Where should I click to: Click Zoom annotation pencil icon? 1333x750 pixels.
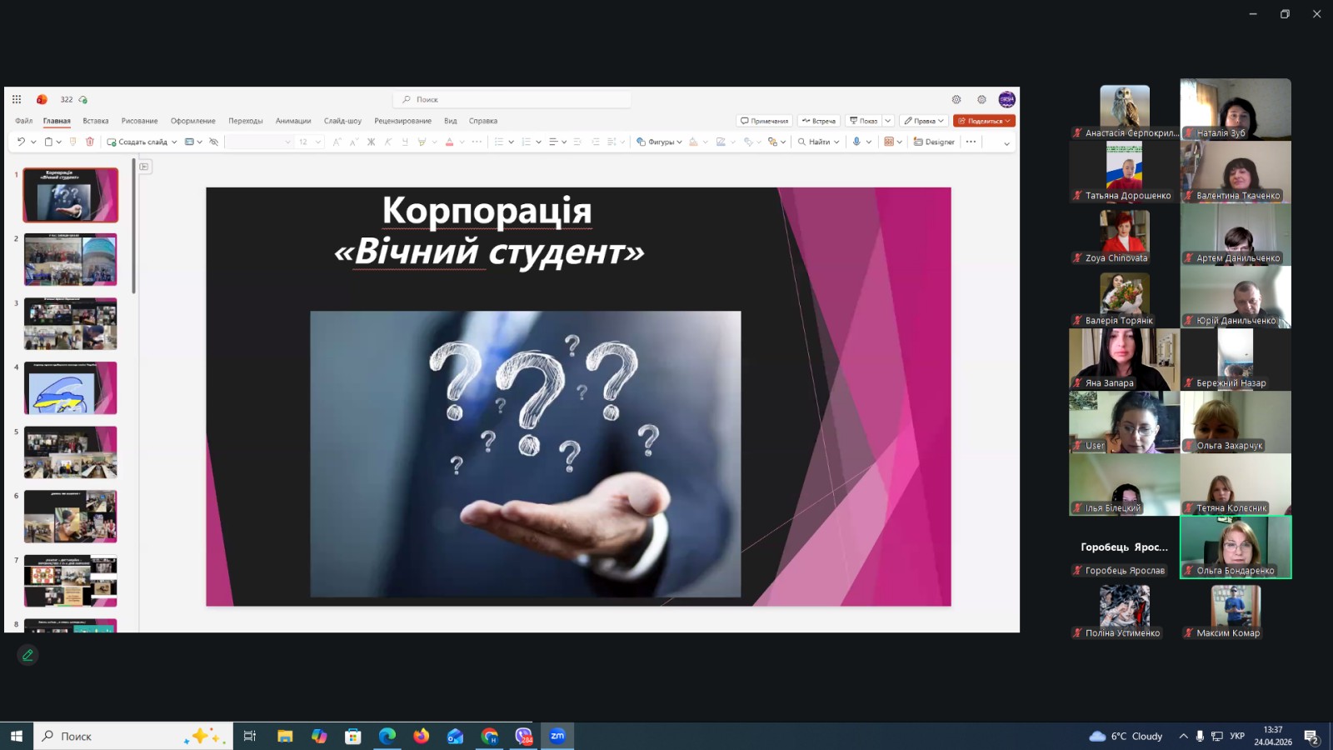(x=27, y=655)
